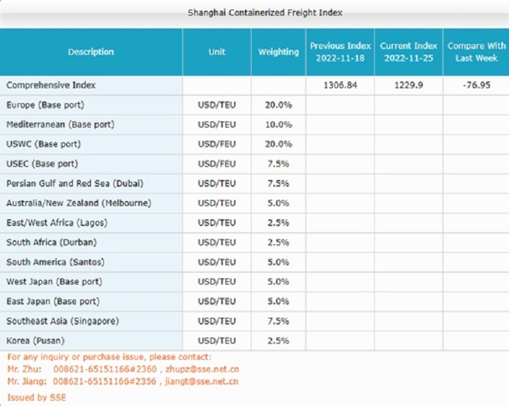Click the previous index value 1306.84
The image size is (509, 406).
coord(340,86)
